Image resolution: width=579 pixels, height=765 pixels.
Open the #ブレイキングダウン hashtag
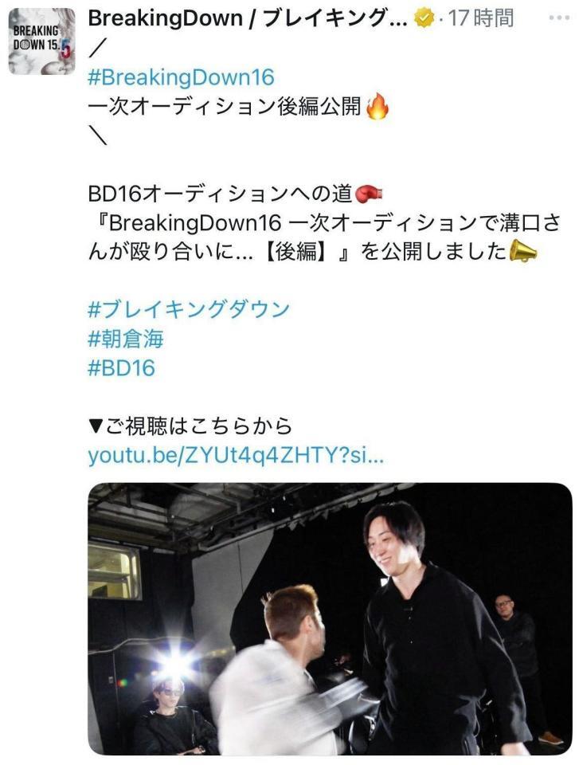(189, 309)
